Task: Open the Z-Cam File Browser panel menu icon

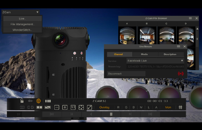Action: coord(190,18)
